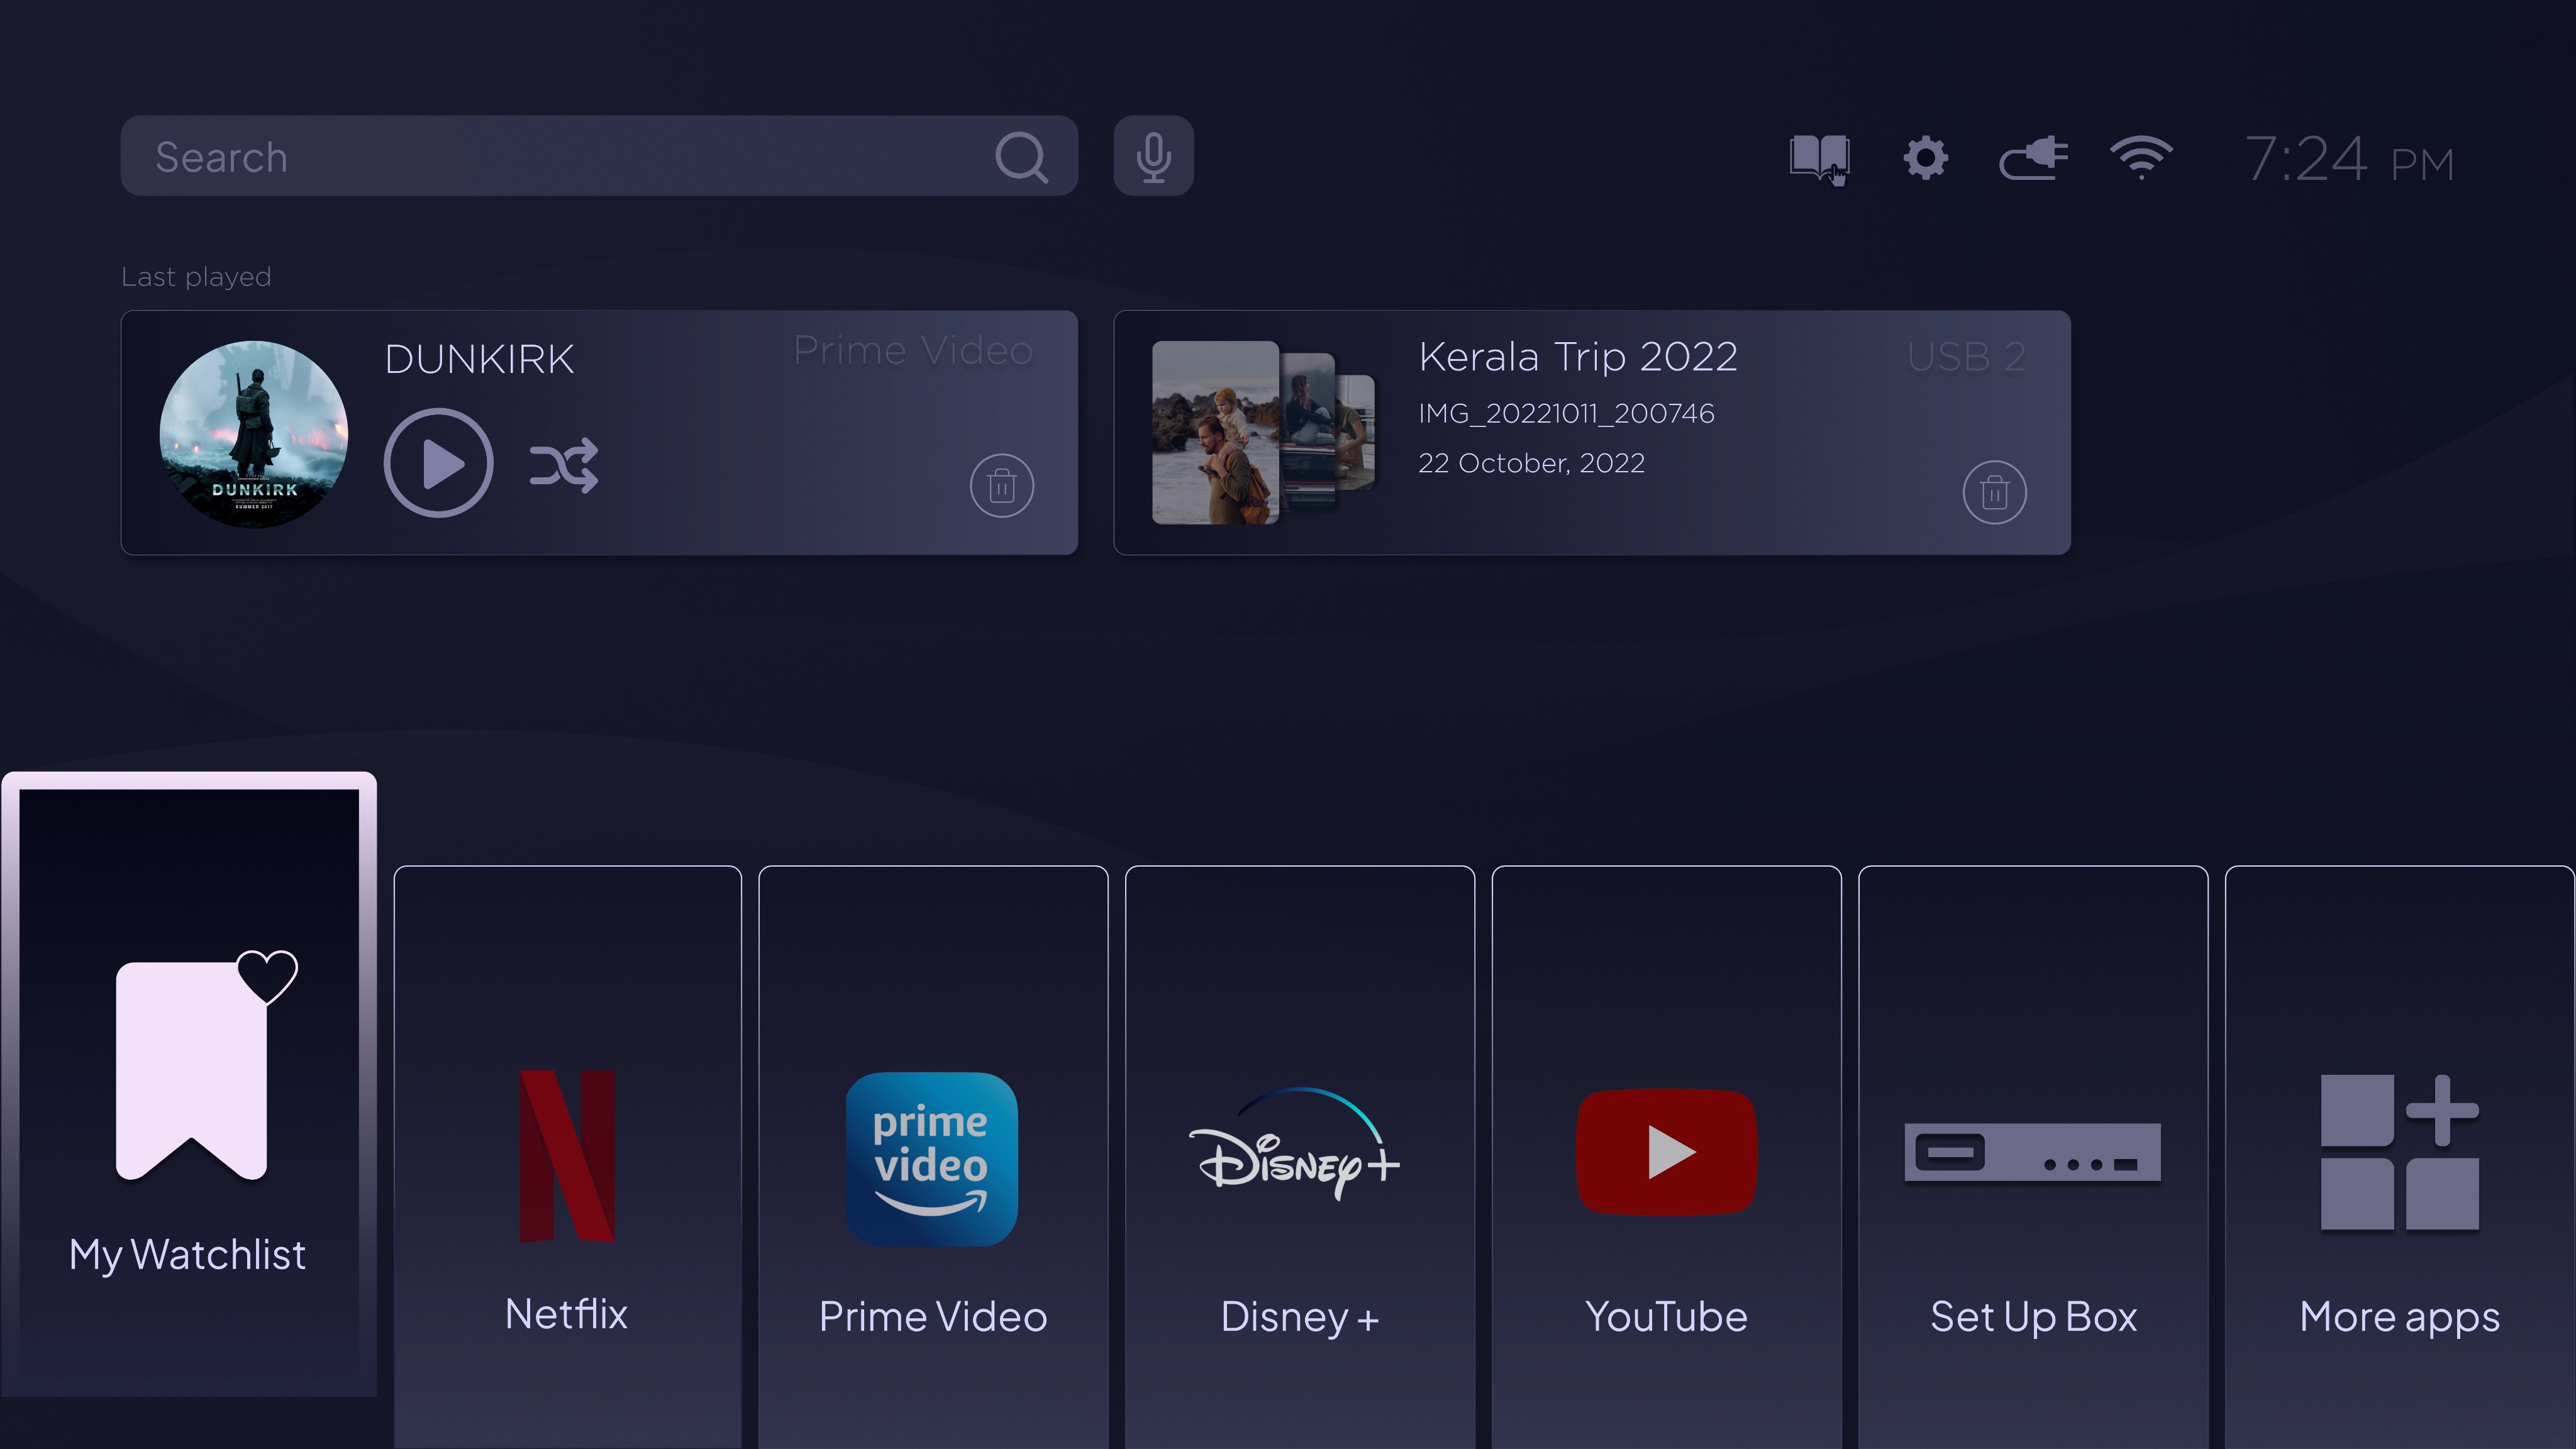The height and width of the screenshot is (1449, 2576).
Task: Shuffle playback on the Dunkirk card
Action: point(564,465)
